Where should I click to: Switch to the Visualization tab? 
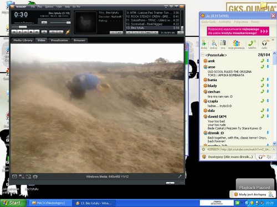tap(59, 40)
